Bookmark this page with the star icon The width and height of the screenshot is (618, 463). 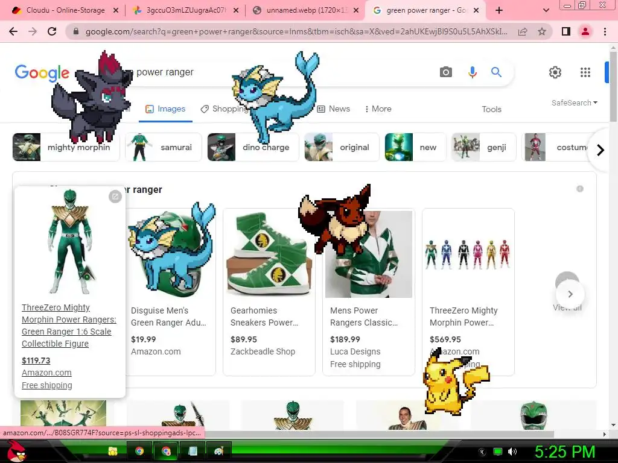point(542,31)
